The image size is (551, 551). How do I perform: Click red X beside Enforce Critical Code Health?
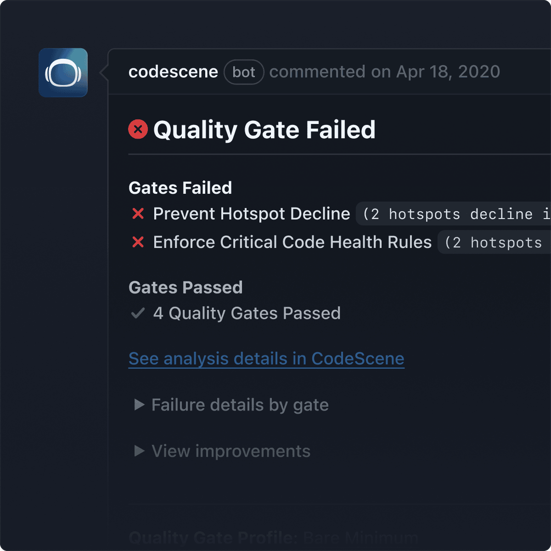(x=138, y=242)
